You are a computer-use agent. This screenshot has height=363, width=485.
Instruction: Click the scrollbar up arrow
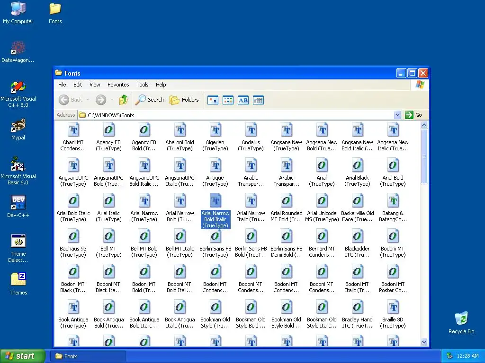pos(424,125)
